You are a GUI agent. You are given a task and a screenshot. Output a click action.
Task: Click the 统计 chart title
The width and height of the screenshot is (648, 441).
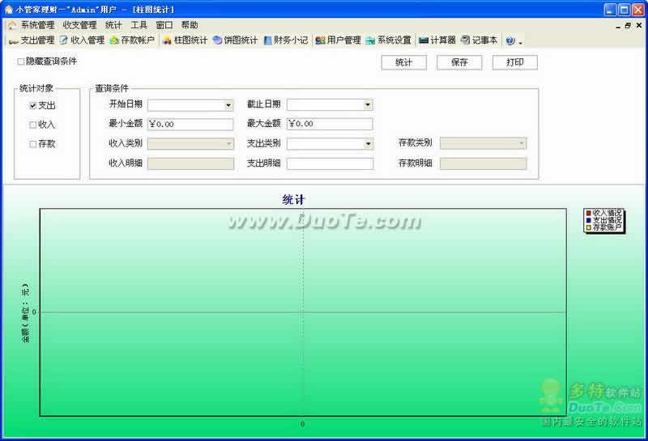point(293,200)
